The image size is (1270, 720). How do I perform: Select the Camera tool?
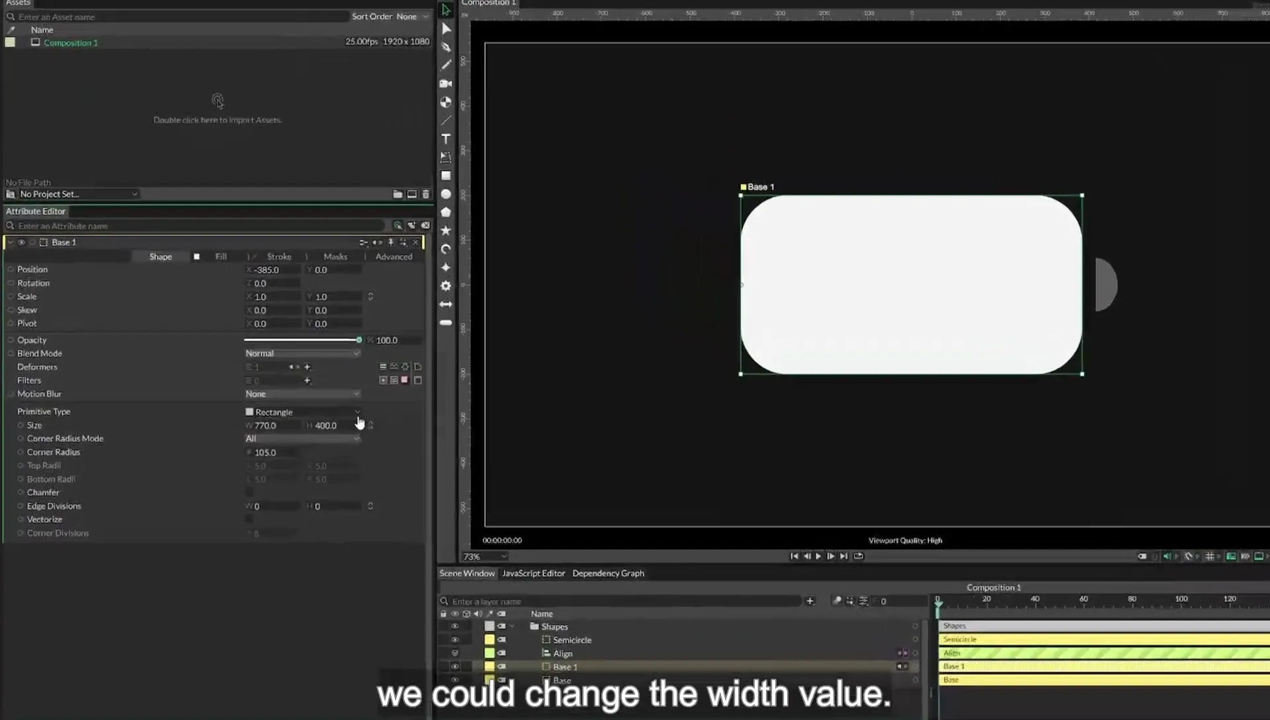pos(446,83)
